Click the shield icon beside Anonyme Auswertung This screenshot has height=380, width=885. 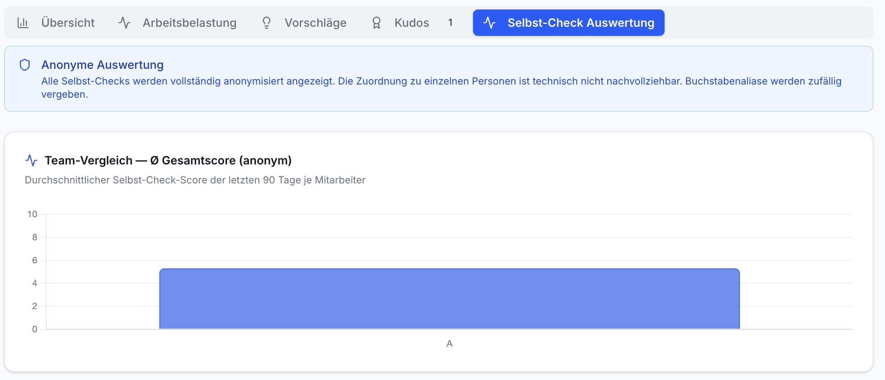pyautogui.click(x=25, y=65)
